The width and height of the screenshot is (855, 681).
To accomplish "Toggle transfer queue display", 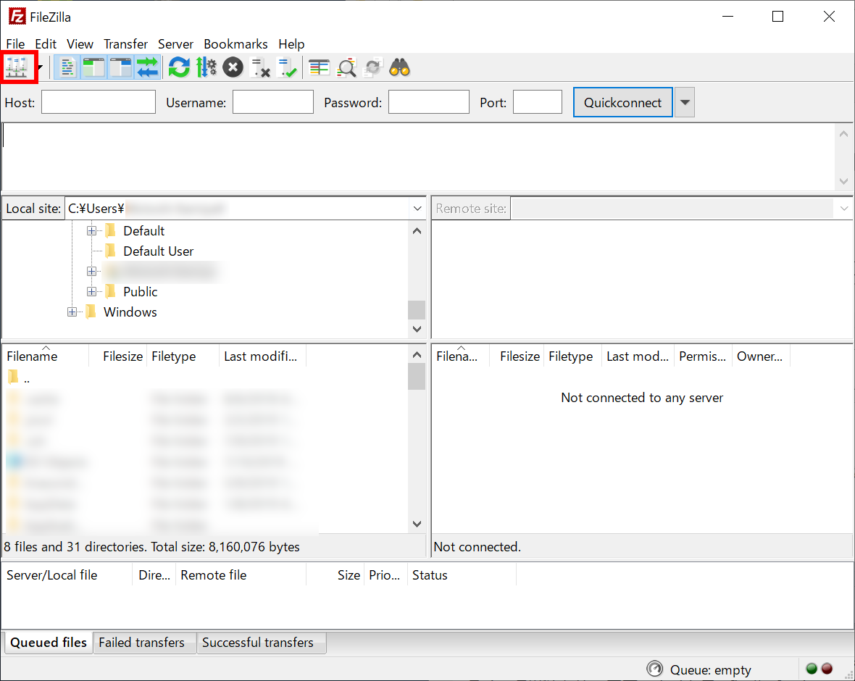I will tap(147, 67).
